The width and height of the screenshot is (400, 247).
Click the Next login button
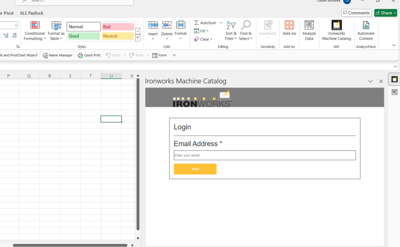tap(195, 169)
